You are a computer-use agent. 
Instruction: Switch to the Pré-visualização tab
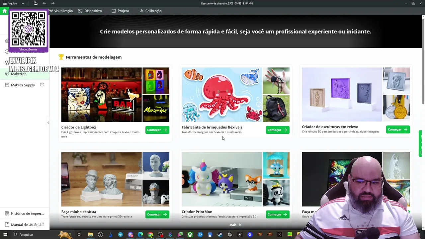click(x=60, y=11)
